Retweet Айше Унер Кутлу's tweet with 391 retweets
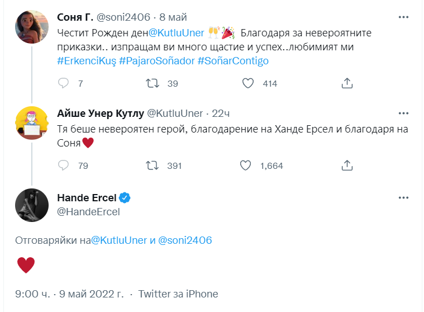Screen dimensions: 424x312 152,166
